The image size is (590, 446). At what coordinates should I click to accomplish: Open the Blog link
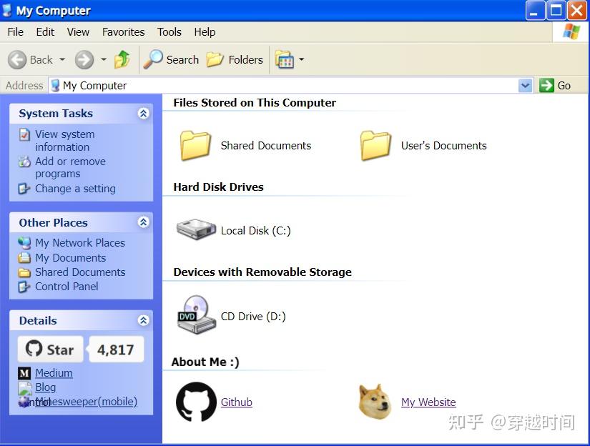(x=44, y=387)
